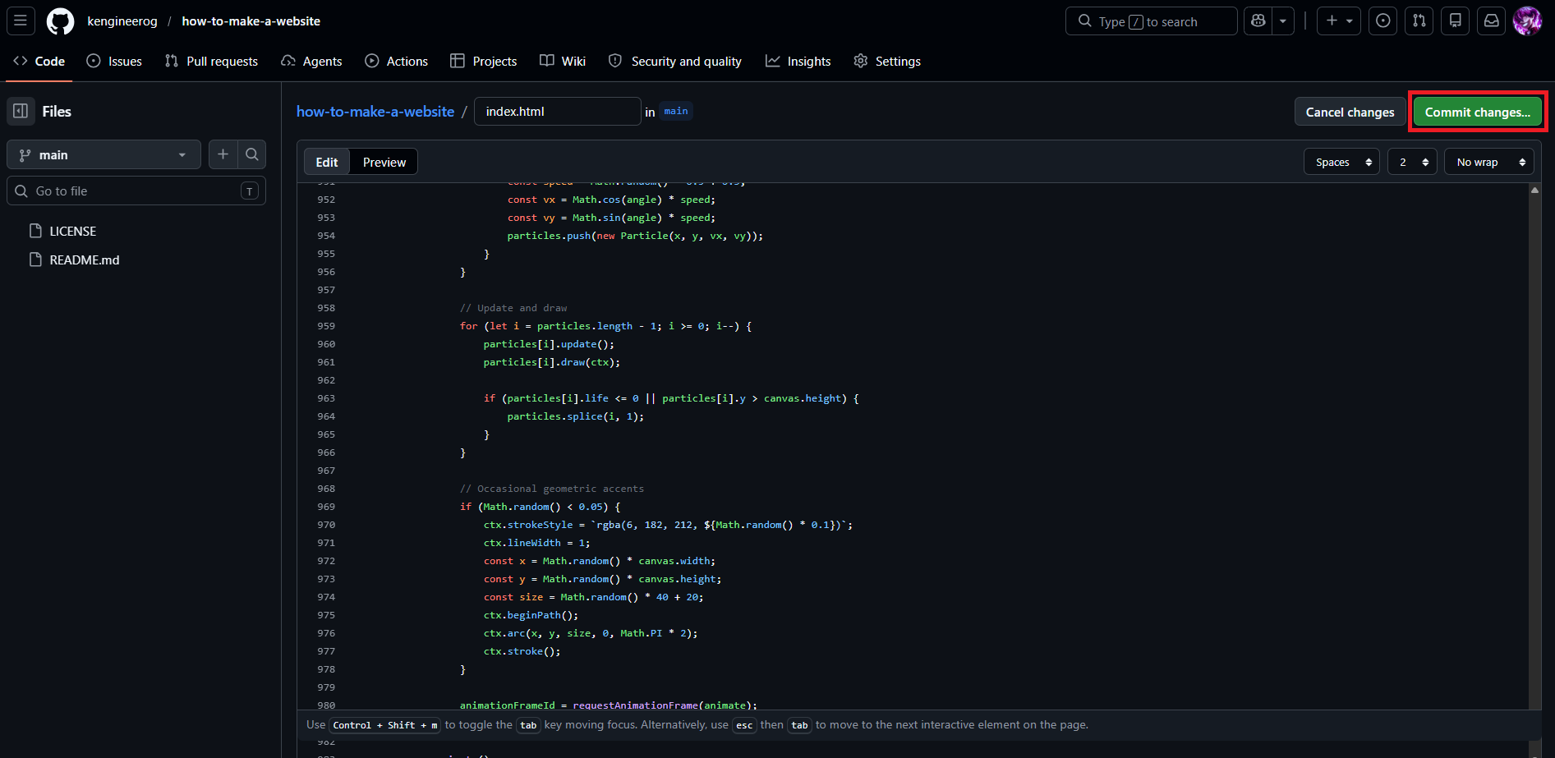Screen dimensions: 1555x758
Task: Open the Pull requests tab
Action: [211, 62]
